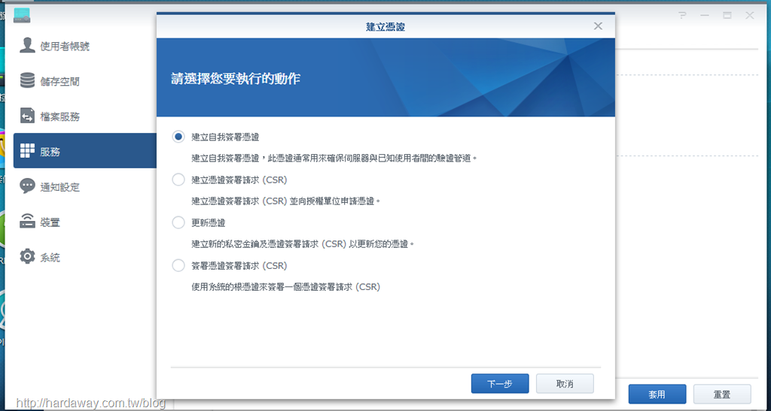The width and height of the screenshot is (771, 411).
Task: Open help question mark in background window
Action: click(682, 16)
